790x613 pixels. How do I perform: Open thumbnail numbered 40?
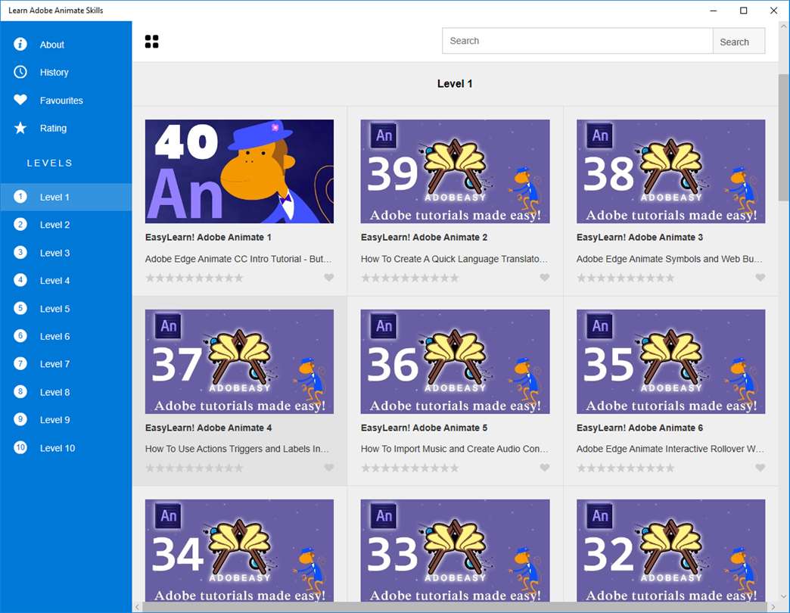coord(239,171)
